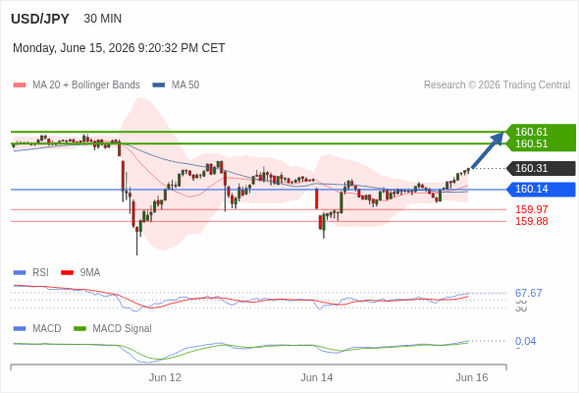Select the 159.88 support level label

(531, 221)
